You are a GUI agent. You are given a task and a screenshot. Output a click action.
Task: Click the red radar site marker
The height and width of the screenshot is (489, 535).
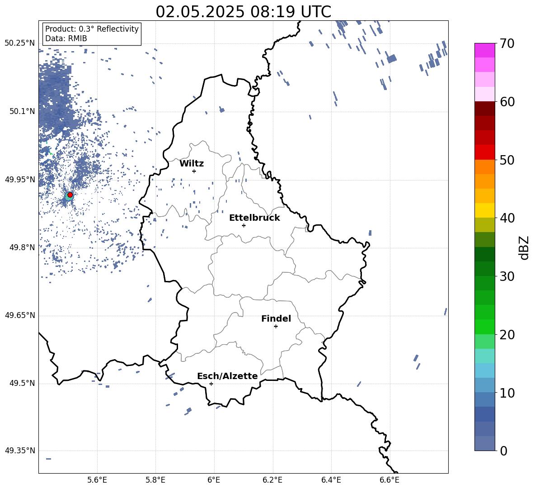pos(70,195)
